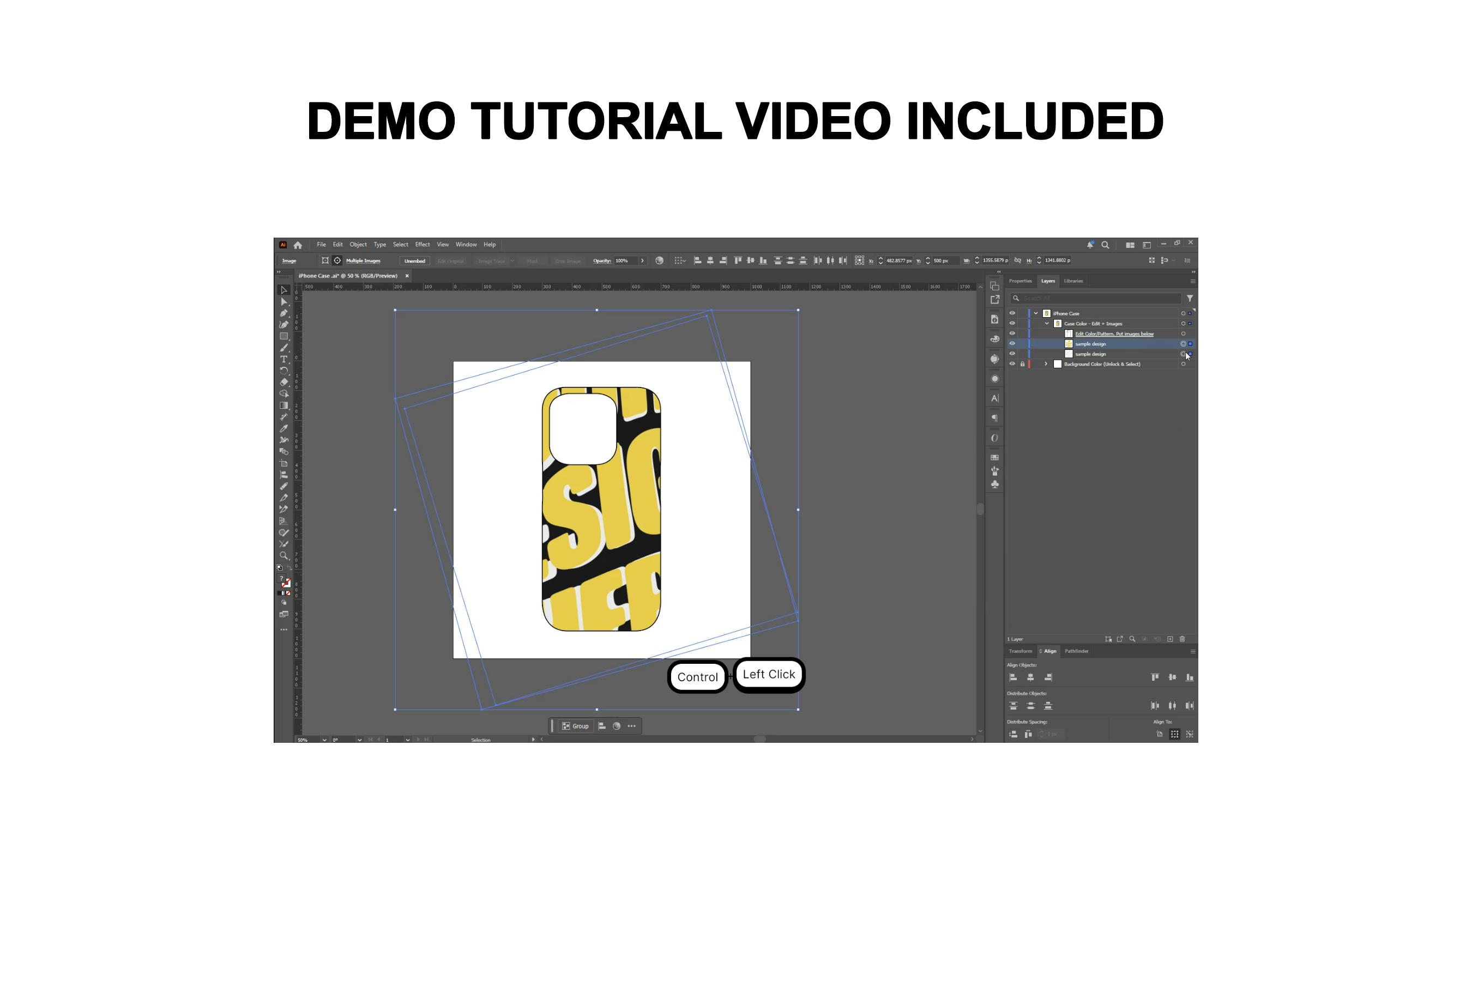Open Color palette panel icon in dock
Image resolution: width=1472 pixels, height=981 pixels.
click(994, 339)
